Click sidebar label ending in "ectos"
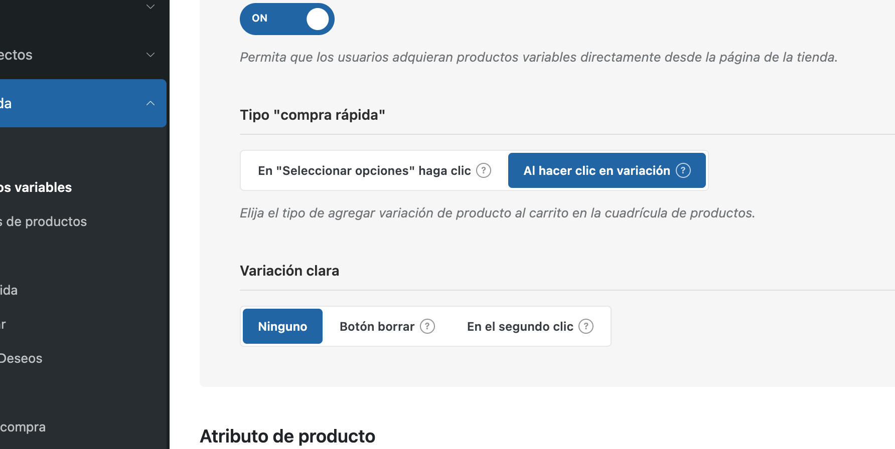 pyautogui.click(x=16, y=55)
